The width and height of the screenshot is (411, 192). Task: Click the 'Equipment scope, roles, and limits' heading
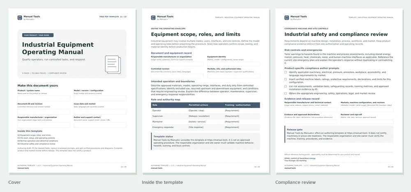coord(196,34)
